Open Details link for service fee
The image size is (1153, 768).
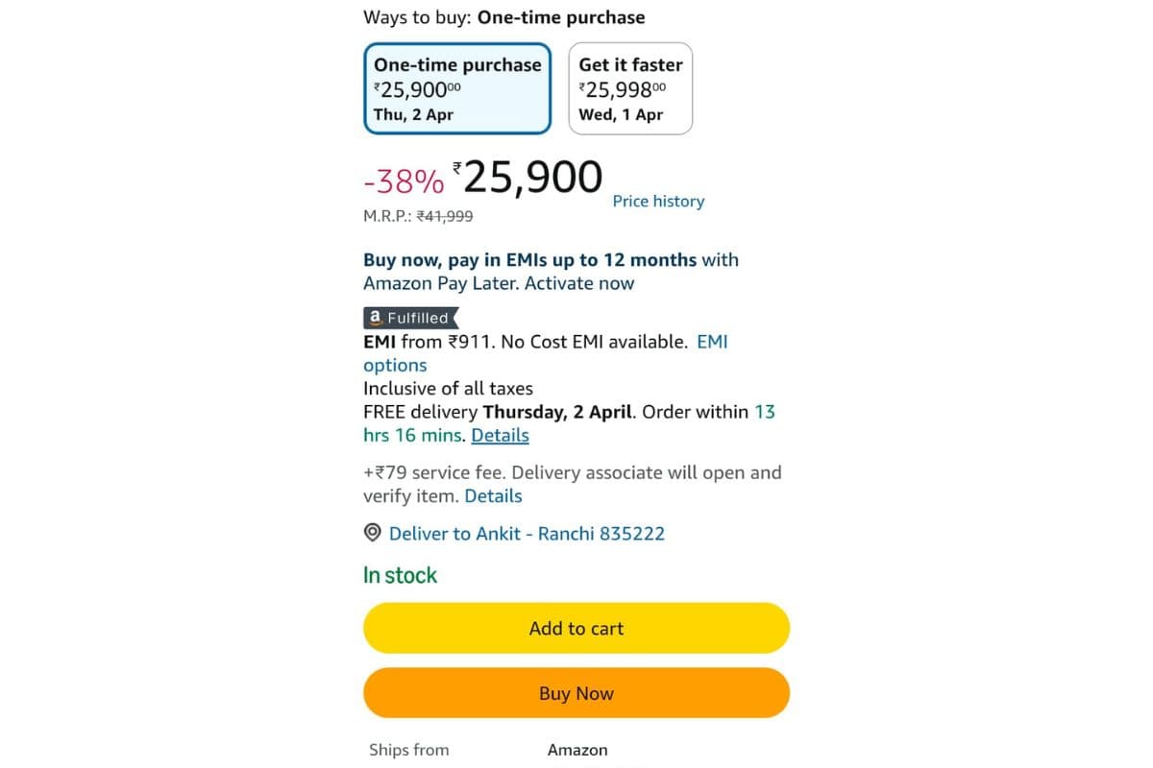pyautogui.click(x=493, y=495)
